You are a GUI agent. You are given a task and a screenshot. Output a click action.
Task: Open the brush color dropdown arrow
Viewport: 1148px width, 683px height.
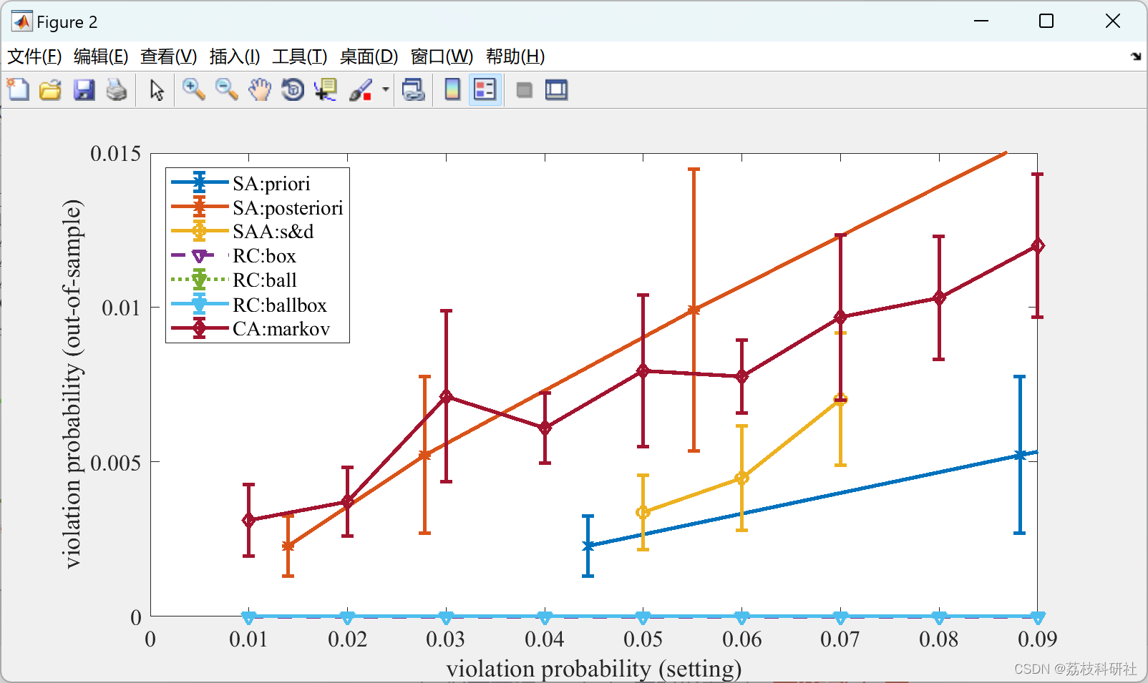click(384, 89)
